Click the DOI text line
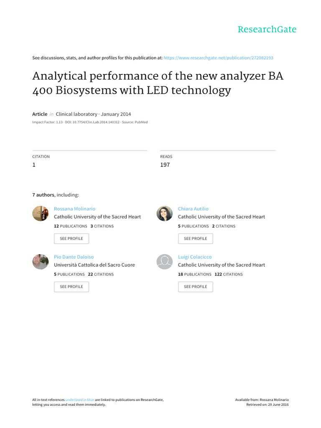The width and height of the screenshot is (321, 428). tap(90, 122)
